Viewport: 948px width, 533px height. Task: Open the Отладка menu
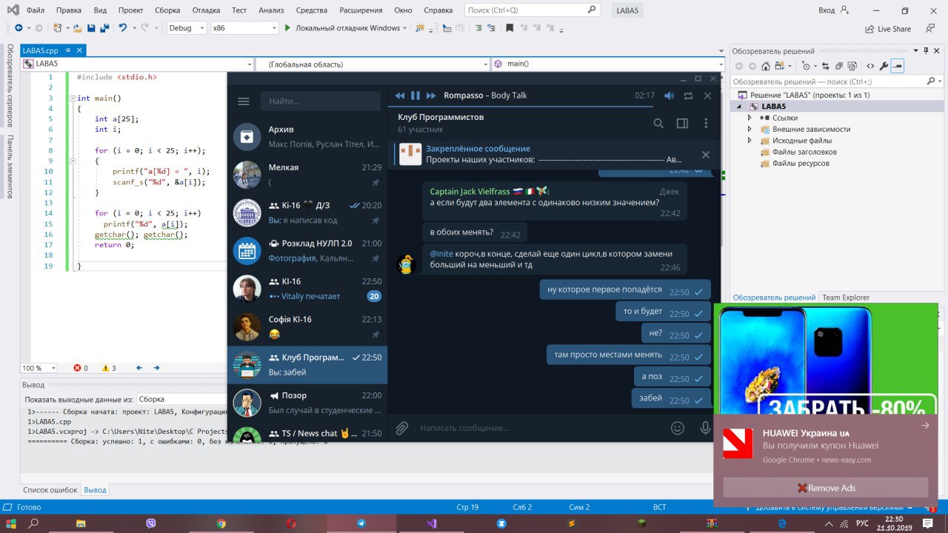(x=206, y=10)
